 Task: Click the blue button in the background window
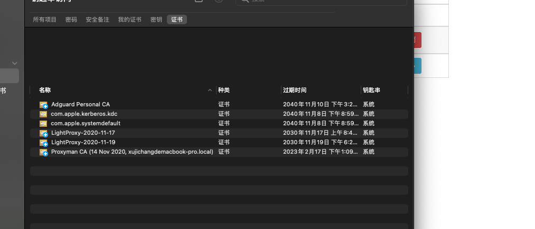click(x=418, y=66)
